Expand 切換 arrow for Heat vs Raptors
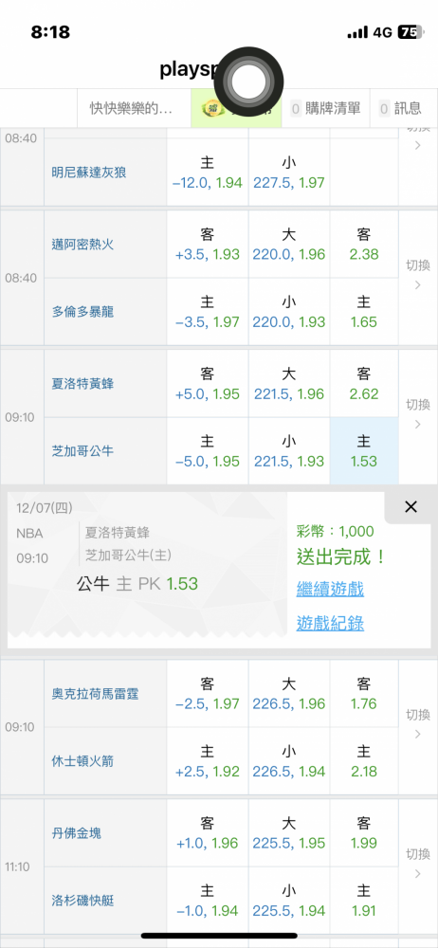Image resolution: width=438 pixels, height=948 pixels. coord(418,278)
